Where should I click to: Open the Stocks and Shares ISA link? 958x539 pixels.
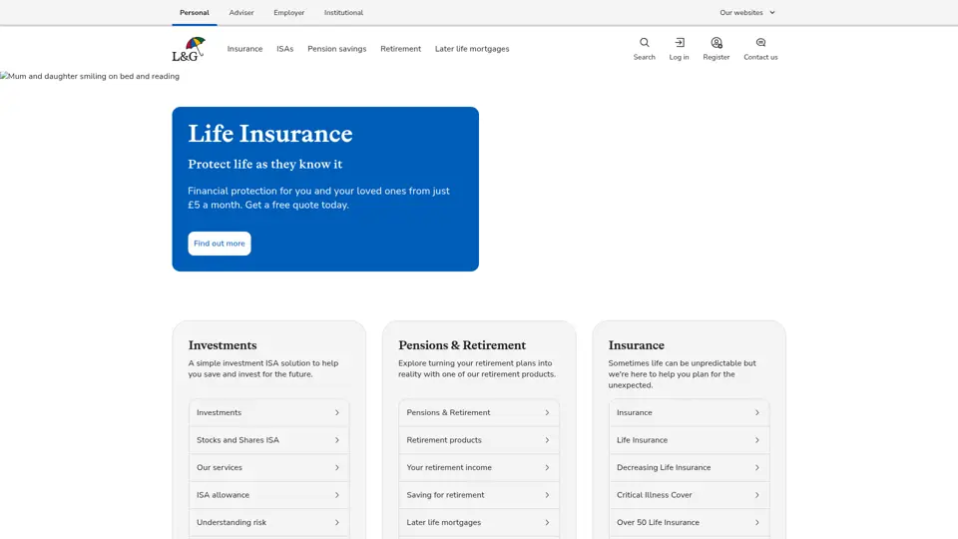pos(268,440)
